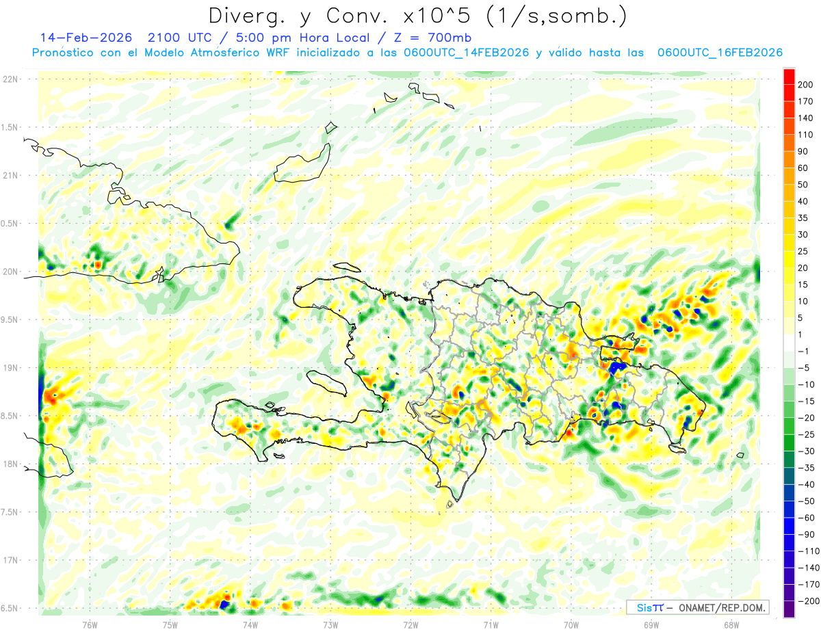Viewport: 821px width, 634px height.
Task: Click the color bar label '-50'
Action: click(x=805, y=501)
